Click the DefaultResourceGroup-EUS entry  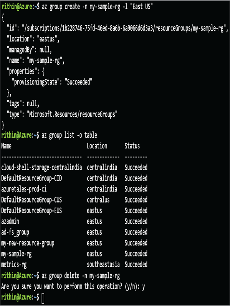click(x=31, y=210)
